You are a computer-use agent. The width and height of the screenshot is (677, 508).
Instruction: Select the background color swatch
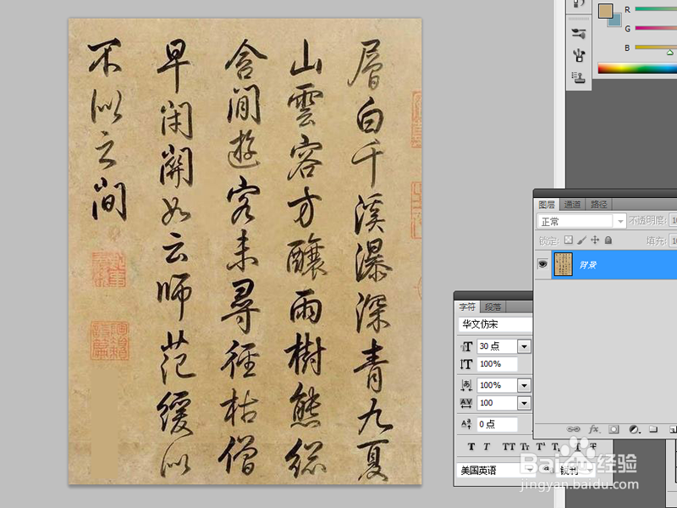tap(616, 20)
